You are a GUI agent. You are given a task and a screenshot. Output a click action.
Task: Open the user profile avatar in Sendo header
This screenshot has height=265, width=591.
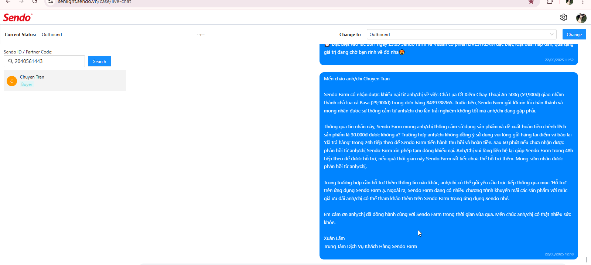click(581, 18)
